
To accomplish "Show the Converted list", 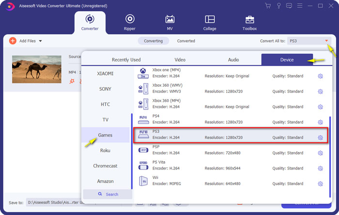I will (186, 41).
